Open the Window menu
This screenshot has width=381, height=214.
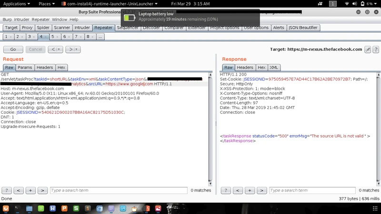click(x=59, y=19)
